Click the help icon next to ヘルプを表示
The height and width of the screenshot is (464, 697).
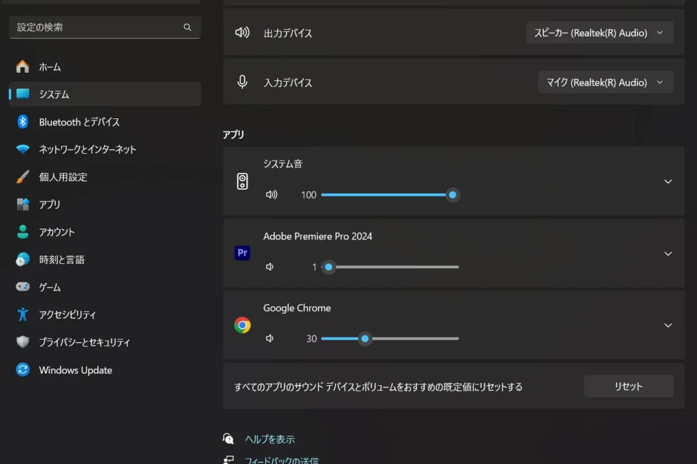(229, 439)
